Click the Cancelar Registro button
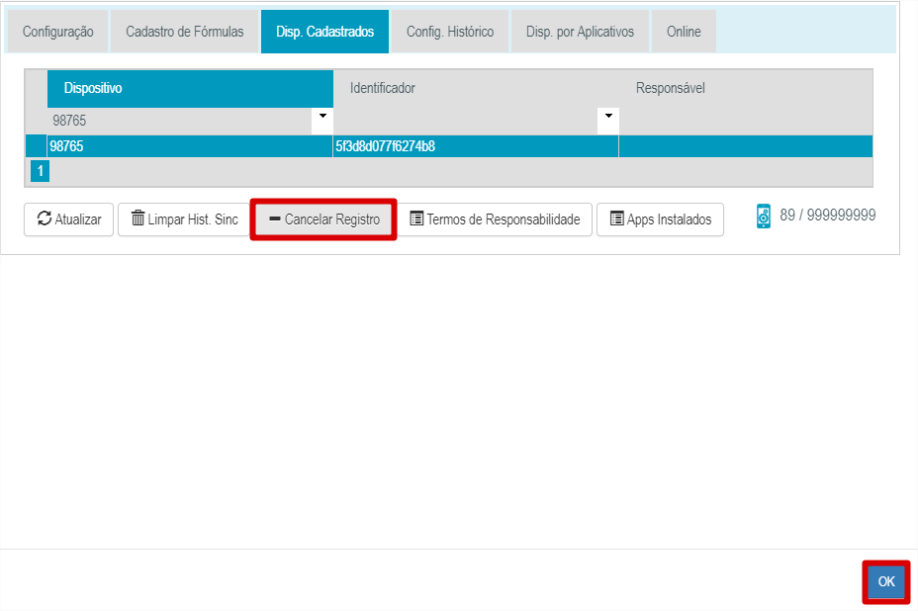Image resolution: width=918 pixels, height=611 pixels. pos(323,219)
